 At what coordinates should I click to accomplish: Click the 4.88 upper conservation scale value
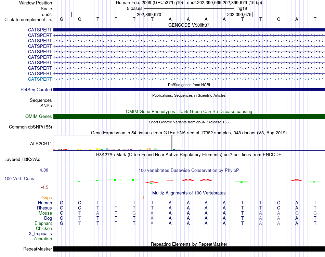point(44,170)
